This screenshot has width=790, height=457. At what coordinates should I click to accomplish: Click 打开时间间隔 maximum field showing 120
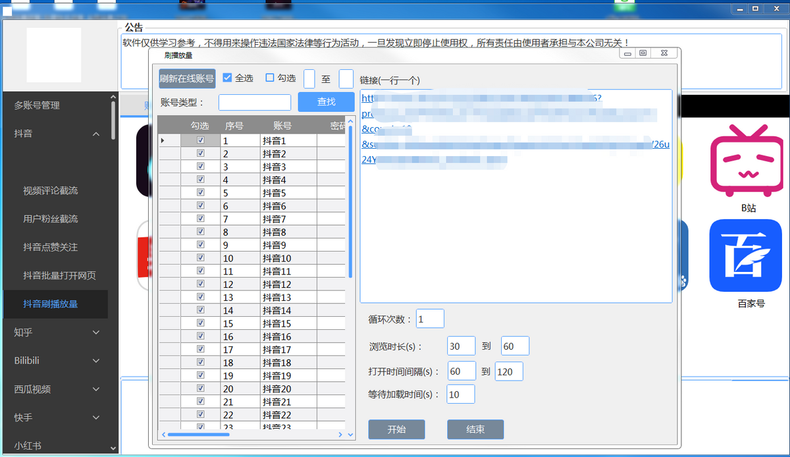(x=509, y=371)
